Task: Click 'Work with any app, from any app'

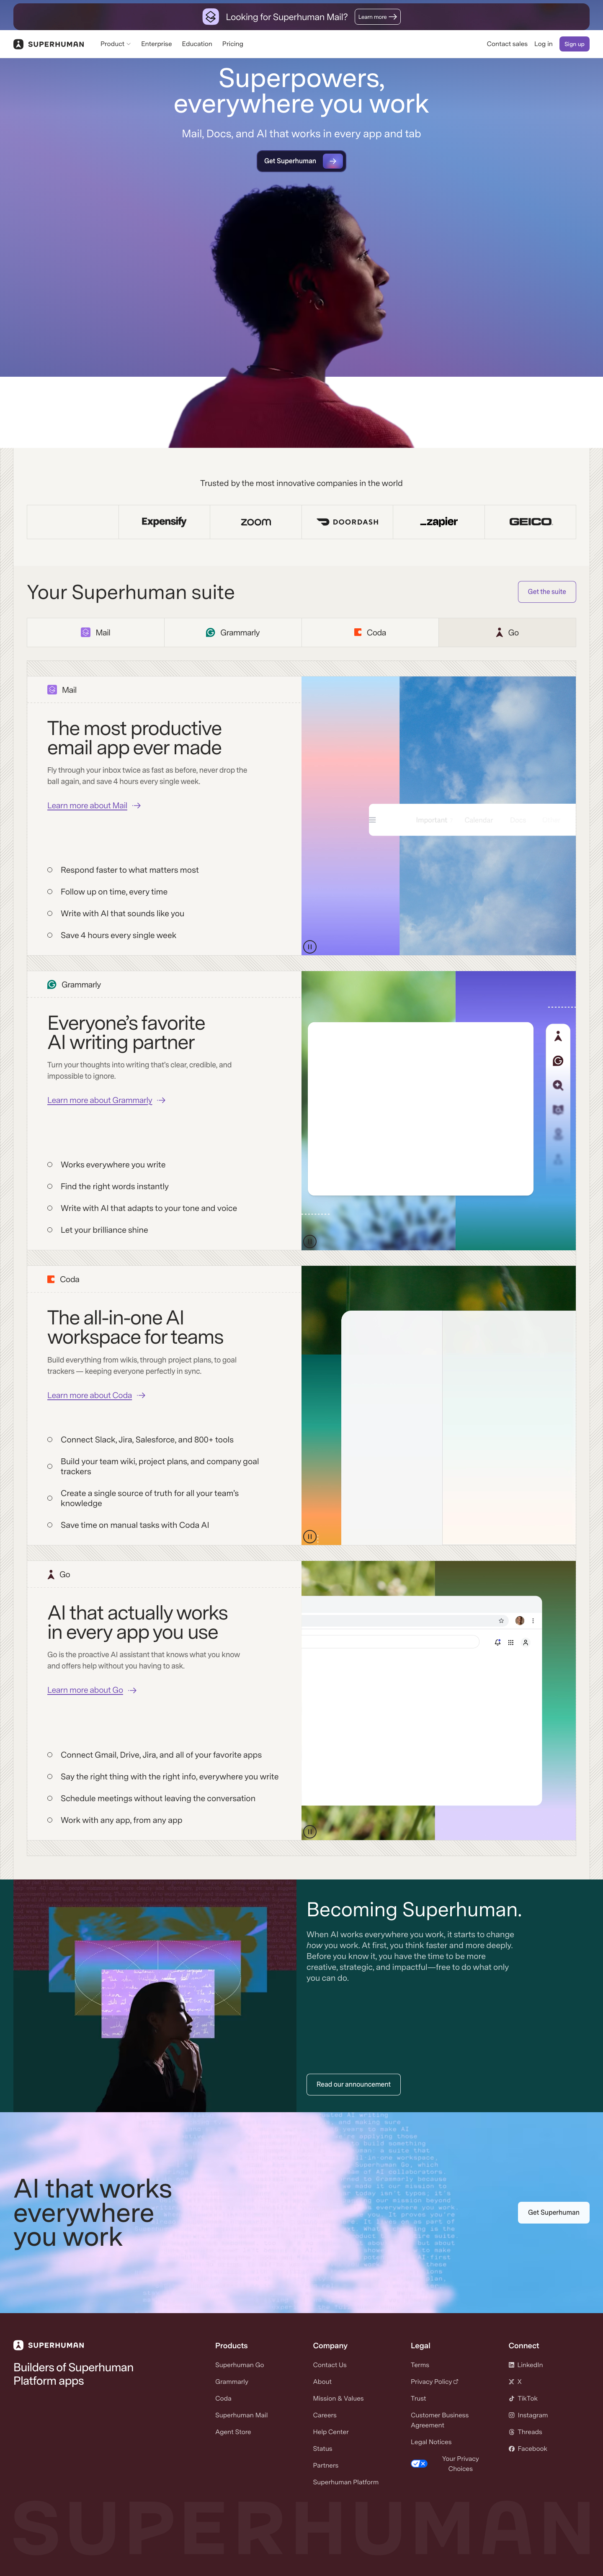Action: tap(122, 1820)
